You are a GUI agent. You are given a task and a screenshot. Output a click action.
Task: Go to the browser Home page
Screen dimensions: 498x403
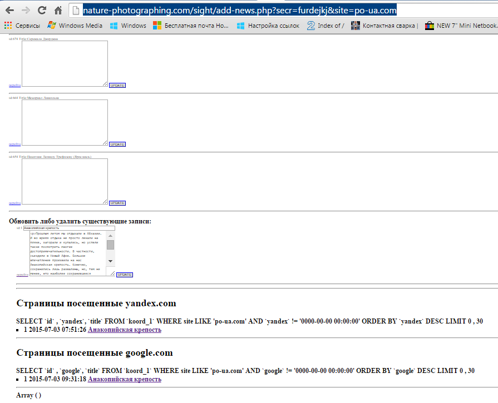tap(58, 10)
